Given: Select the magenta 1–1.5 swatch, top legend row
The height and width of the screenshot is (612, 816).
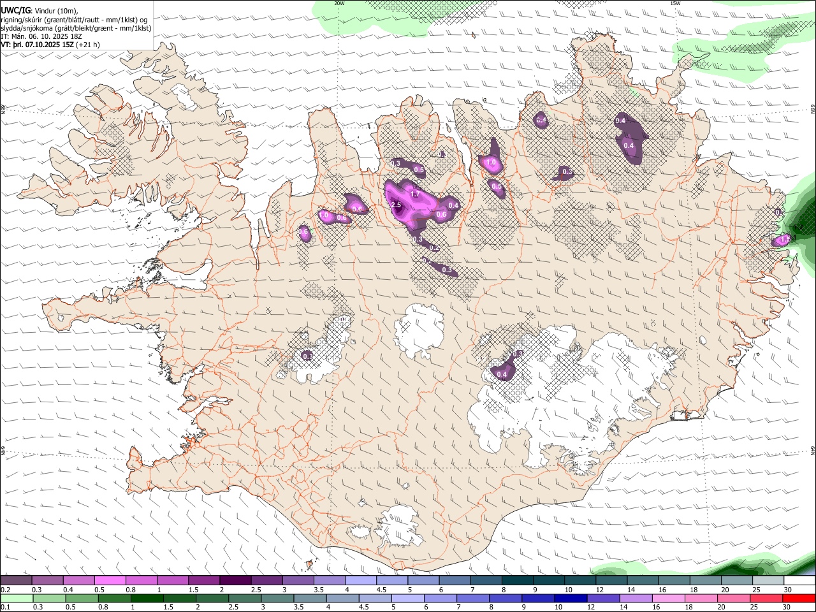Looking at the screenshot, I should pos(173,581).
